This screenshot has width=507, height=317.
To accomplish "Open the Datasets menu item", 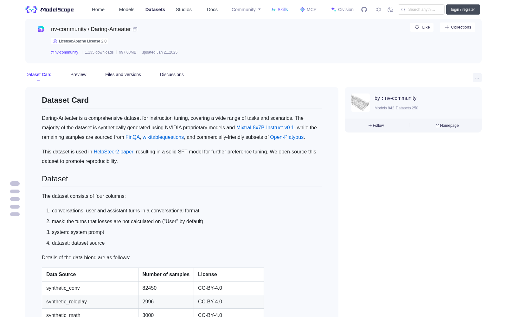I will click(155, 10).
